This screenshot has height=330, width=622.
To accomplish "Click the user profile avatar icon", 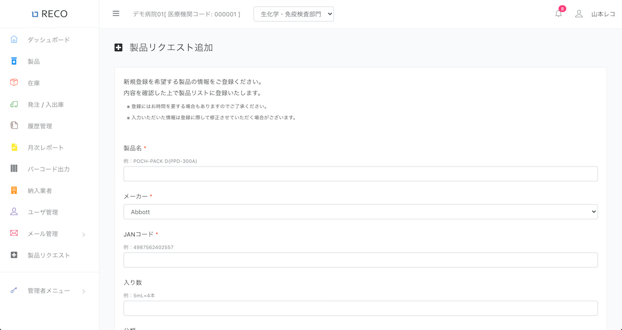I will pyautogui.click(x=579, y=14).
